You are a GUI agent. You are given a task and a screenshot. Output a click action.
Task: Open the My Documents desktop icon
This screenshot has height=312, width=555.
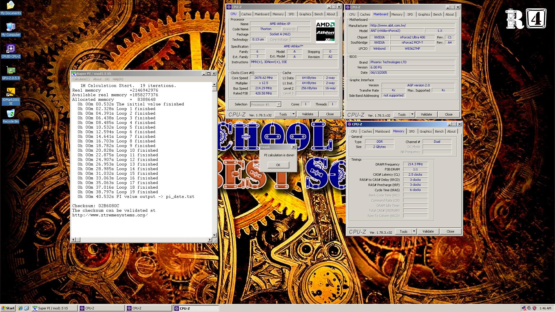click(x=10, y=8)
